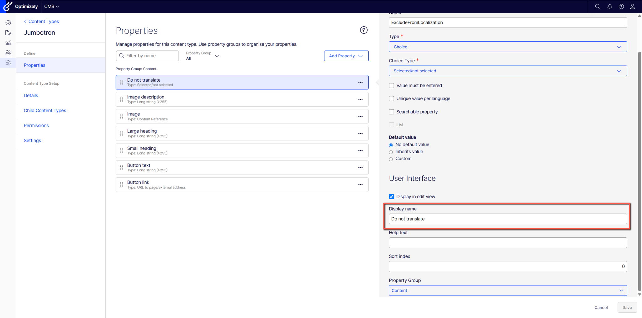642x318 pixels.
Task: Go to Settings in the side menu
Action: pos(61,140)
